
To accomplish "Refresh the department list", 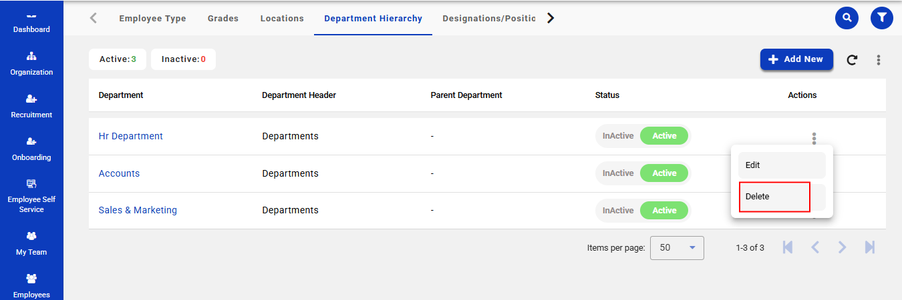I will click(x=852, y=60).
